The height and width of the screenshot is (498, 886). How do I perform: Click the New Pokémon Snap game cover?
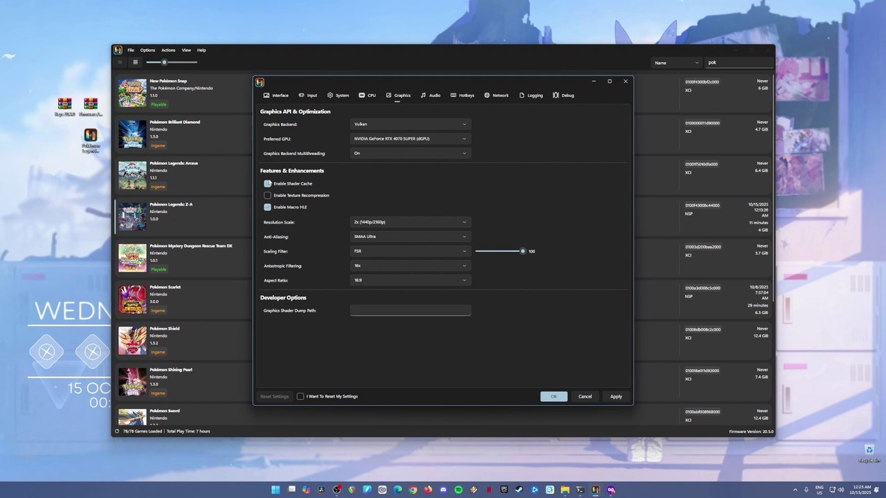(132, 93)
